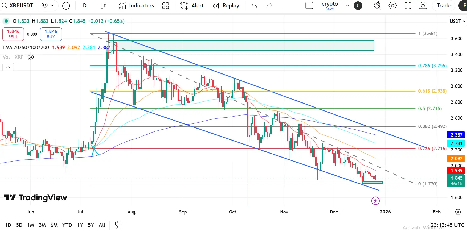Select the 0.5 (2.715) Fibonacci level label
This screenshot has height=231, width=467.
click(x=430, y=109)
